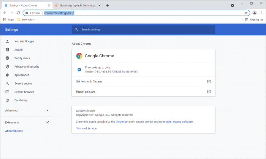Go to Safety check settings
The width and height of the screenshot is (266, 159).
22,58
